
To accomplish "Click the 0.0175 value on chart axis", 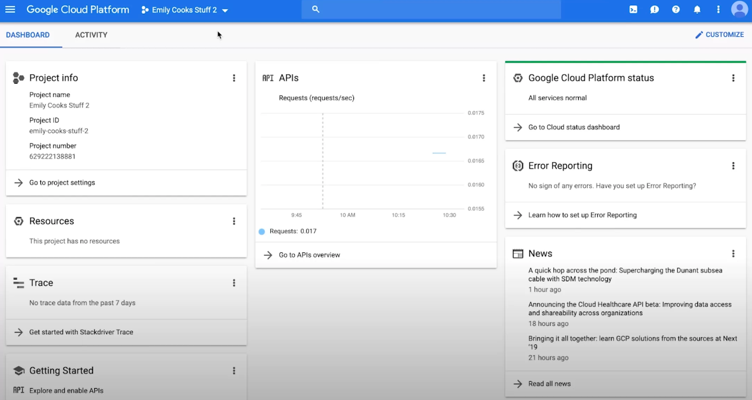I will tap(476, 113).
